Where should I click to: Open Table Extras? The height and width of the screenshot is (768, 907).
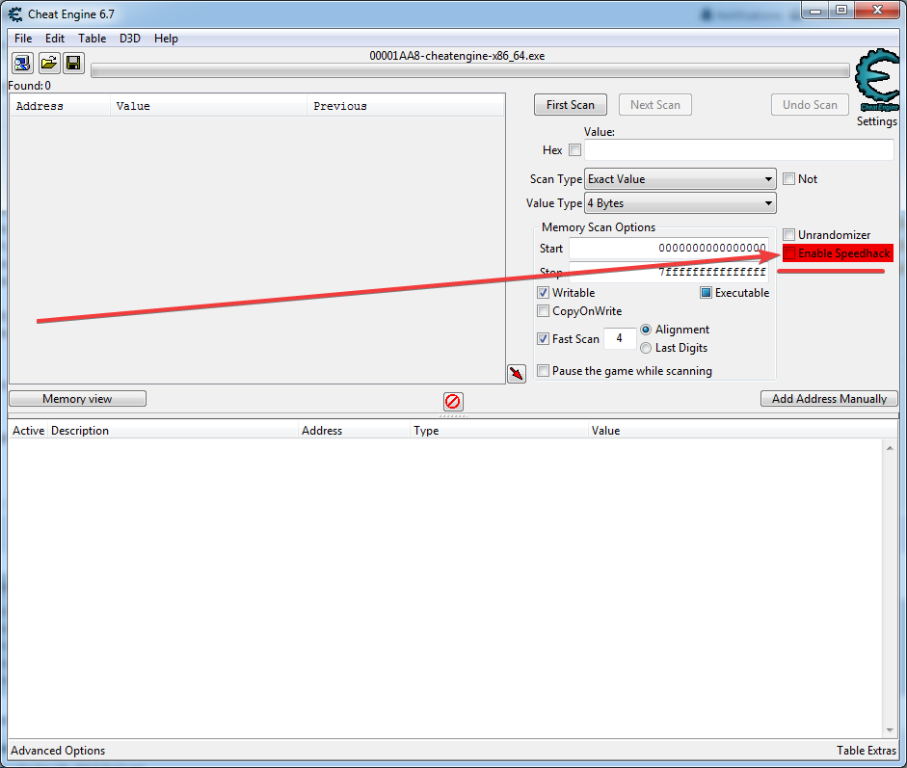[x=866, y=750]
